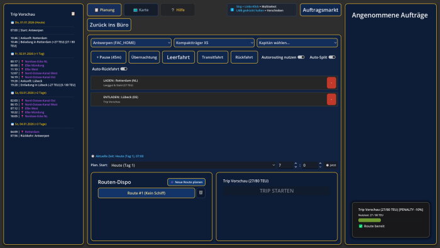Click the '19:28 | Ankunft: Lübeck' entry
This screenshot has width=440, height=248.
(x=26, y=81)
